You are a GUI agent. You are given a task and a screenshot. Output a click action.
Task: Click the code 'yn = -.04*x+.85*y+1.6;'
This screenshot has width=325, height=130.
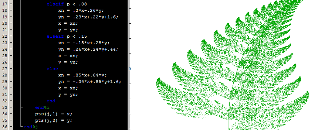90,82
